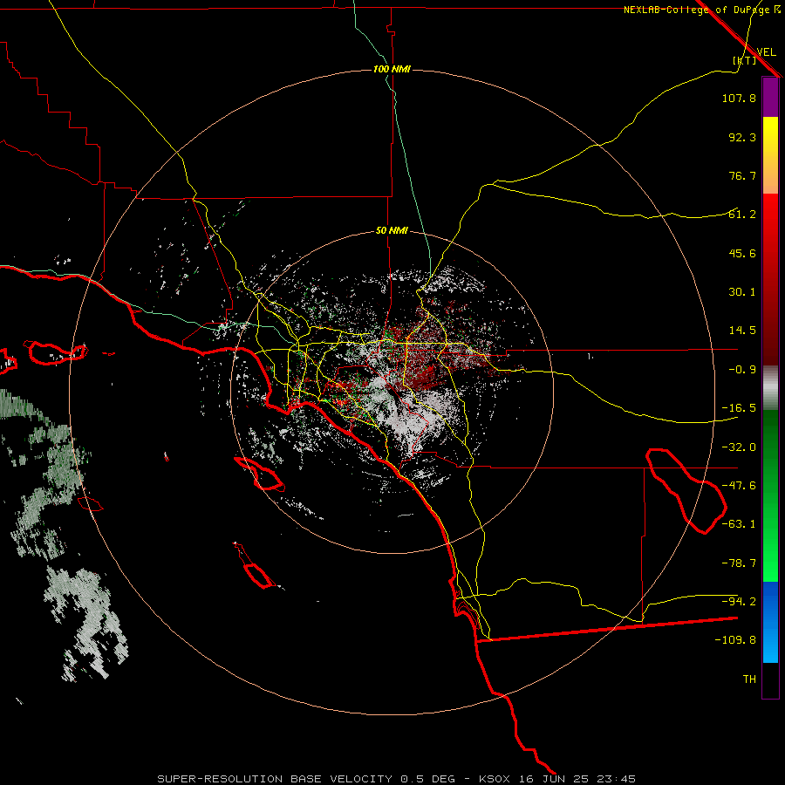Image resolution: width=785 pixels, height=785 pixels.
Task: Click the [KT] units label
Action: pos(745,60)
